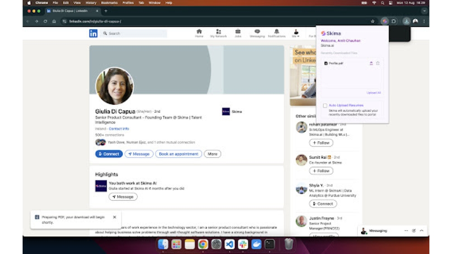The width and height of the screenshot is (452, 254).
Task: Open Contact info link
Action: click(x=119, y=129)
